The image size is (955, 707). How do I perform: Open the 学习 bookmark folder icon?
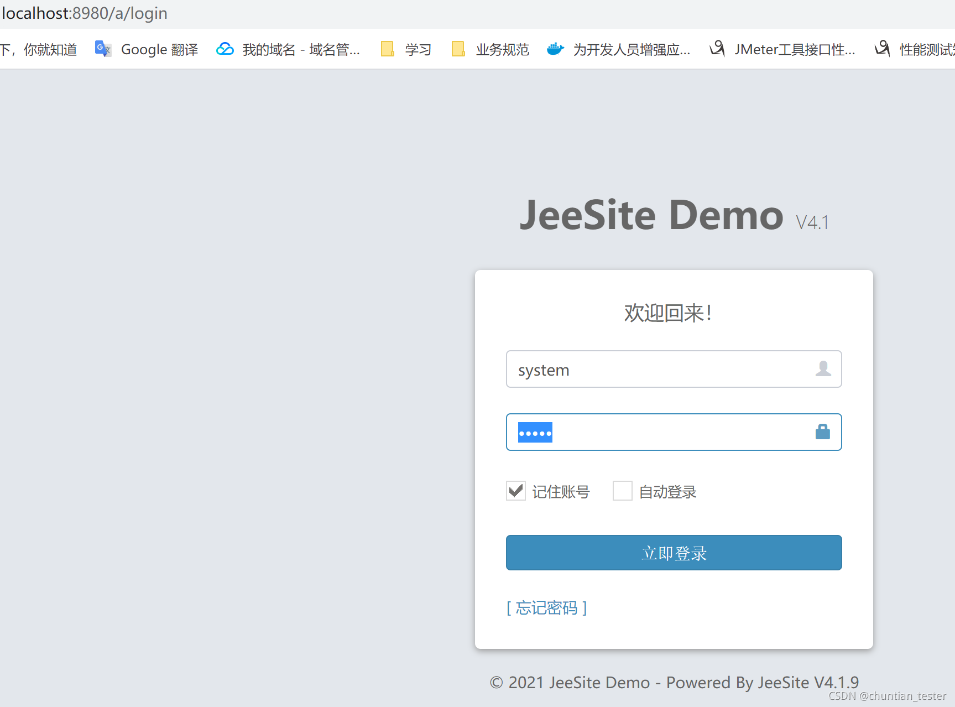pos(388,49)
